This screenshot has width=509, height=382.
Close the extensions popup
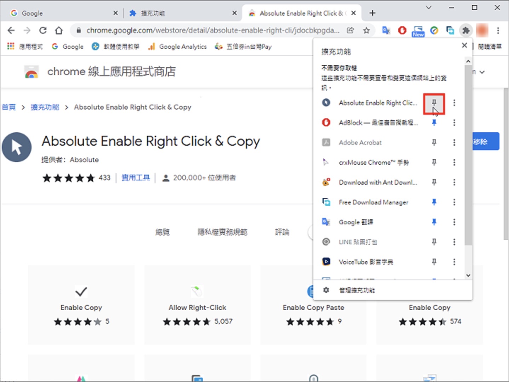[x=464, y=45]
